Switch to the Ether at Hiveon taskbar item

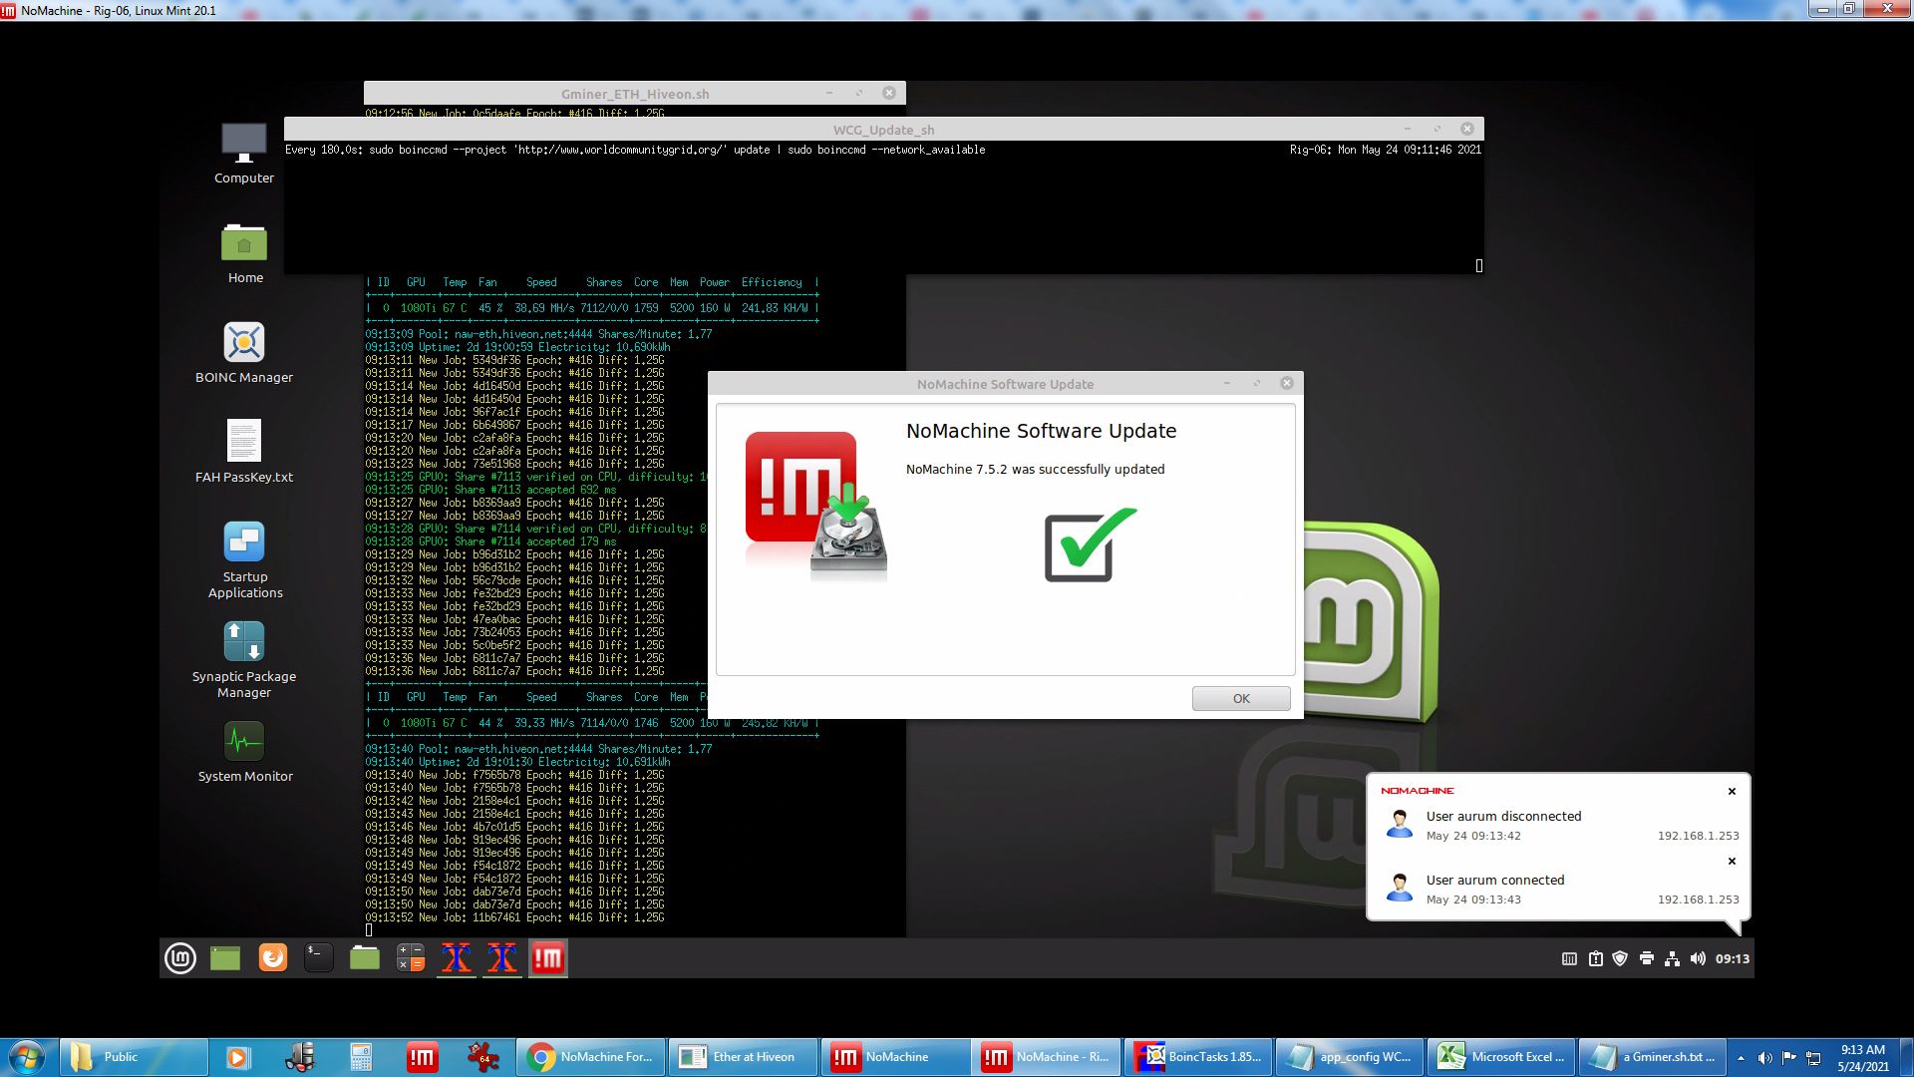743,1057
